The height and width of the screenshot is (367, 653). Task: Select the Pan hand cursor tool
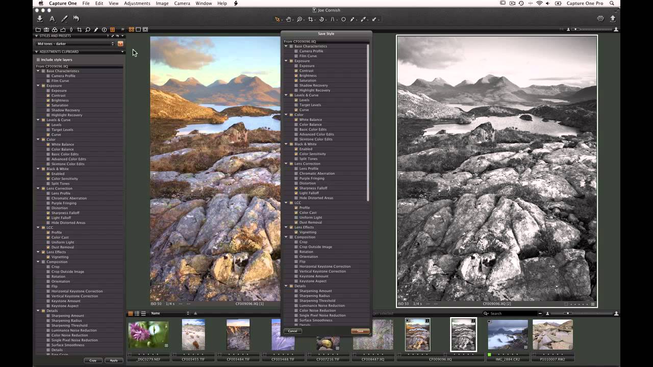(289, 19)
